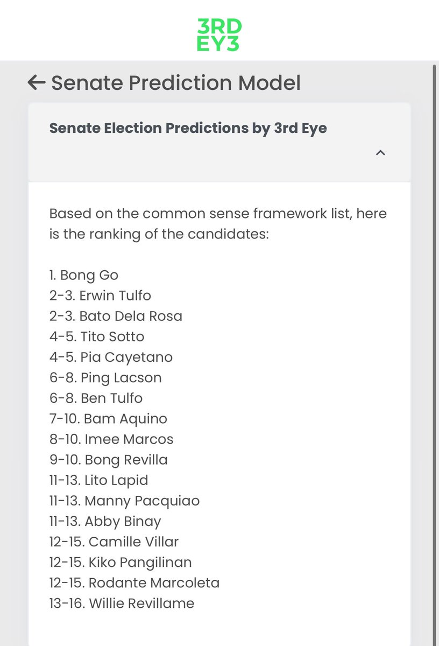The height and width of the screenshot is (646, 439).
Task: Select the Willie Revillame entry
Action: pos(122,603)
